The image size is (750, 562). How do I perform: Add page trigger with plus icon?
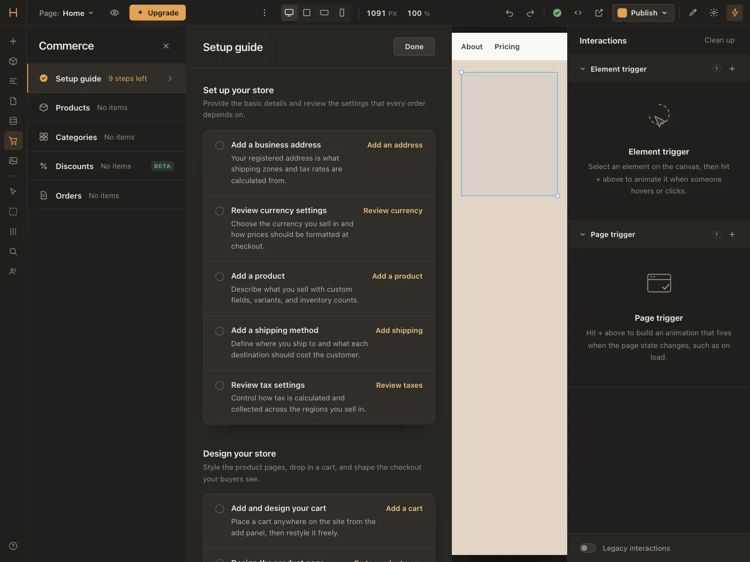732,235
